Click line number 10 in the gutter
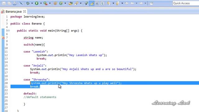The width and height of the screenshot is (199, 112). tap(6, 48)
